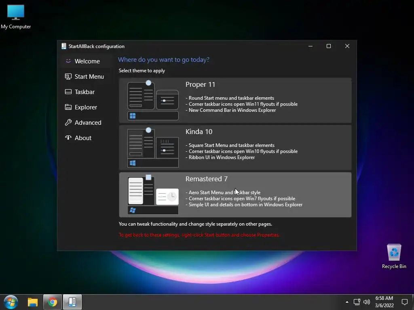The image size is (414, 310).
Task: Click "Ribbon UI in Windows Explorer" text
Action: pyautogui.click(x=222, y=157)
